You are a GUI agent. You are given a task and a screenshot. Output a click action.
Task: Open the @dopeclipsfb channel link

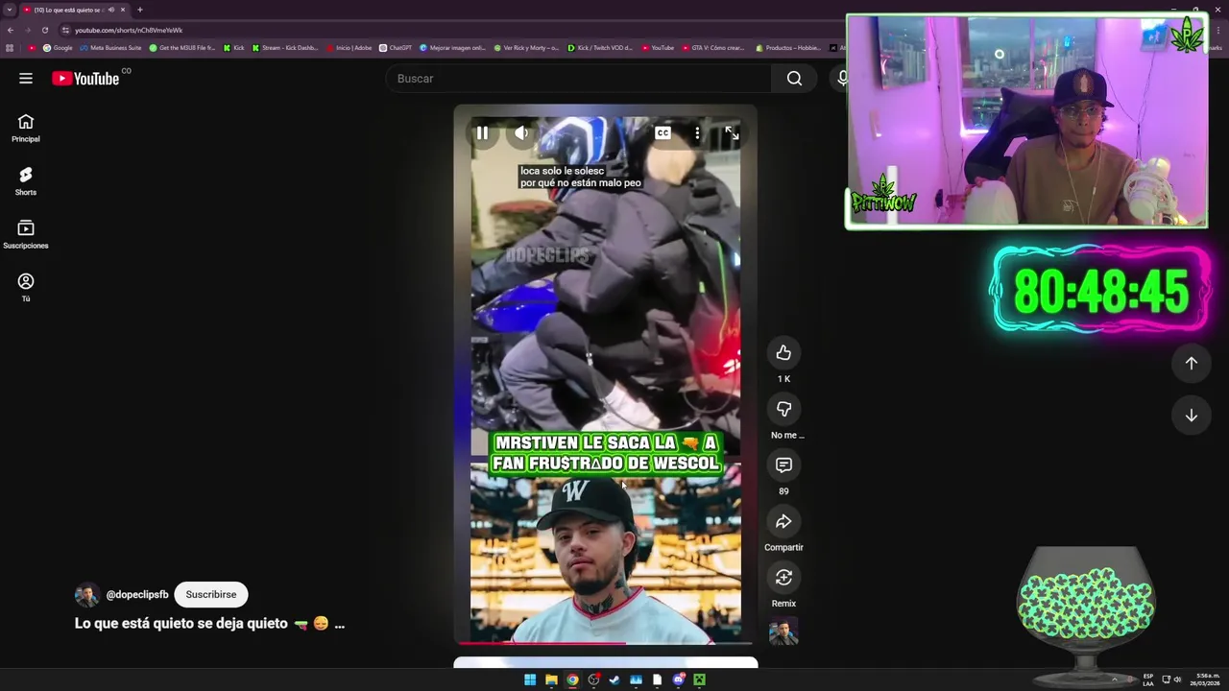pyautogui.click(x=137, y=595)
